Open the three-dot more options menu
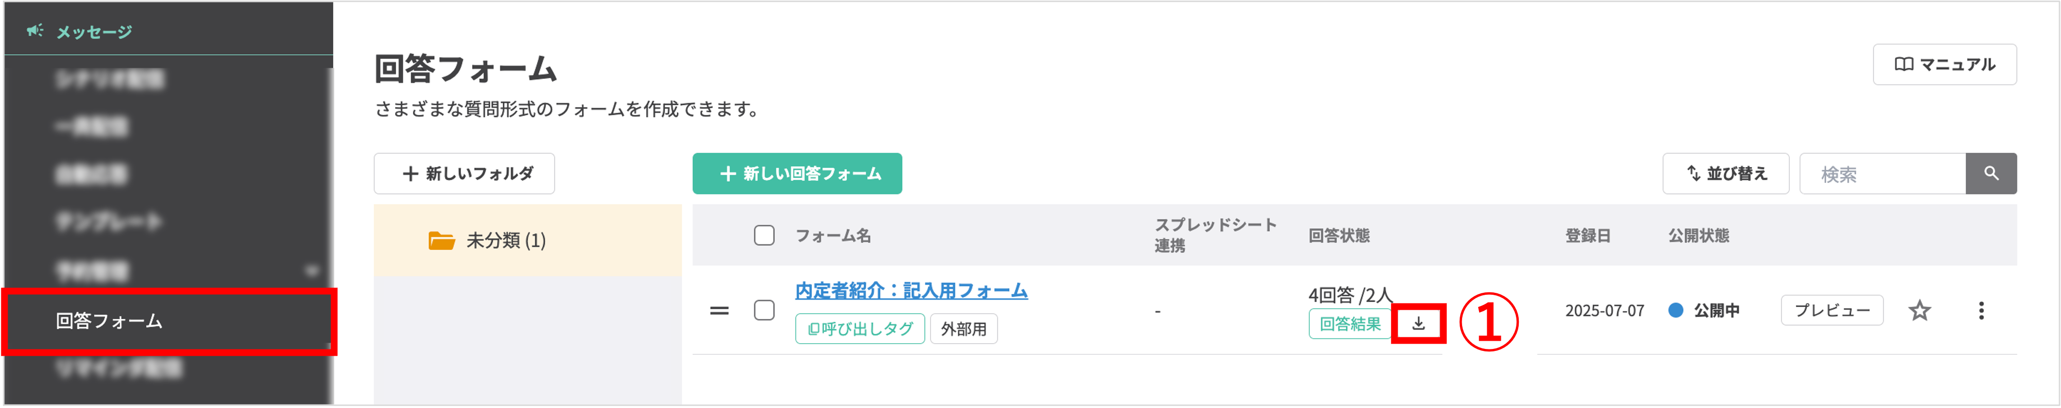This screenshot has width=2061, height=408. (x=1981, y=310)
